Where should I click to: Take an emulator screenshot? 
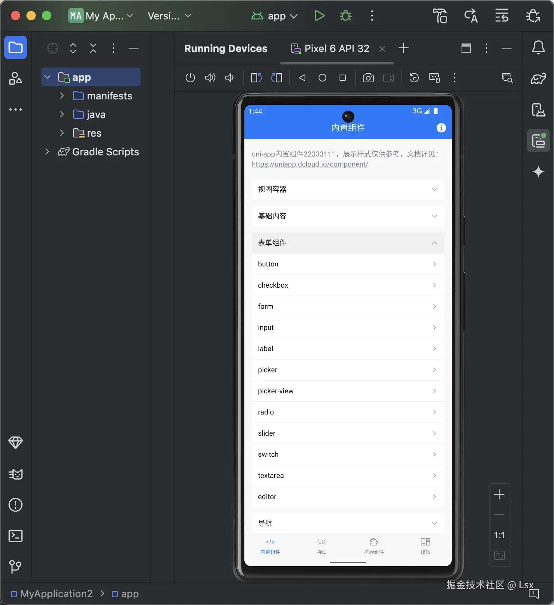pyautogui.click(x=368, y=78)
